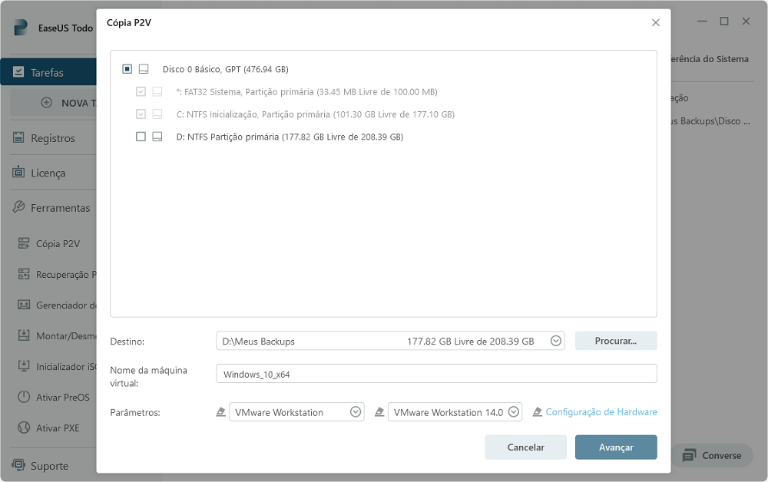Screen dimensions: 768x482
Task: Check the D: NTFS partition checkbox
Action: click(141, 137)
